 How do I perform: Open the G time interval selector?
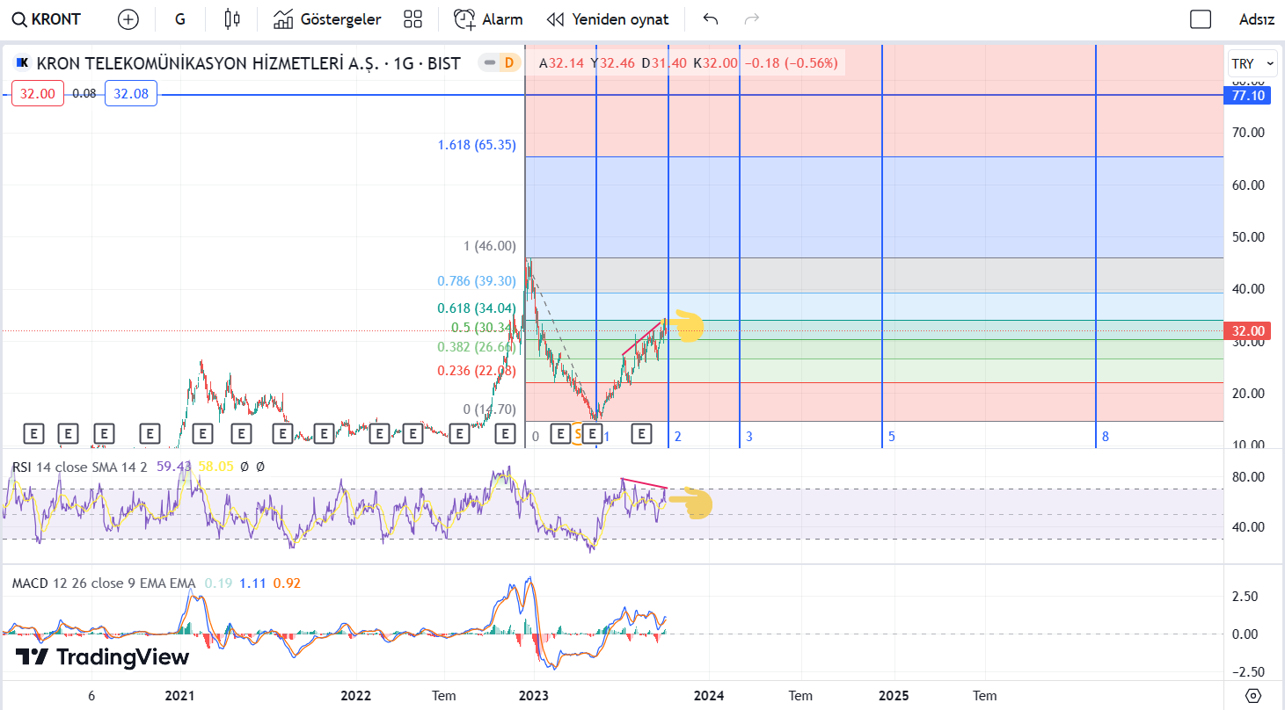point(180,19)
